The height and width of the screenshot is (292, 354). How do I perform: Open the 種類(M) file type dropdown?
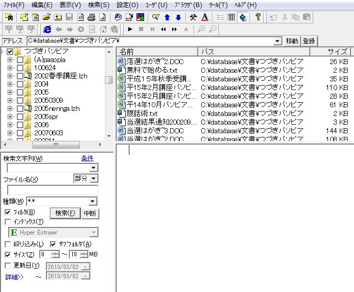tap(92, 201)
